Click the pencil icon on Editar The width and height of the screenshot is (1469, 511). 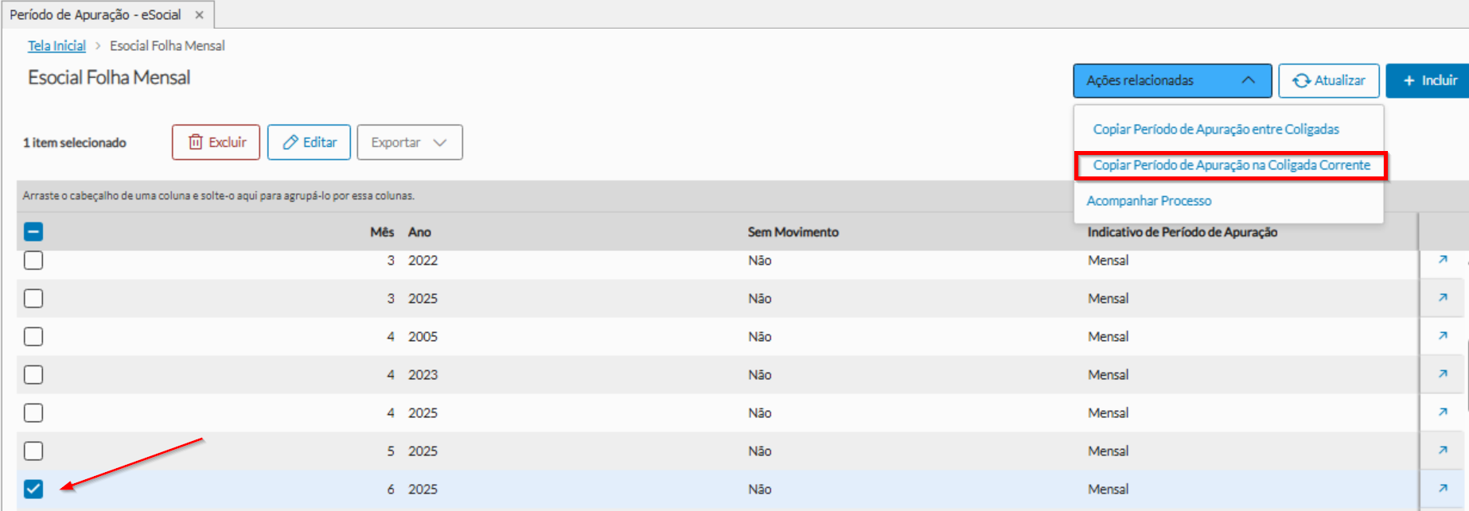click(290, 142)
